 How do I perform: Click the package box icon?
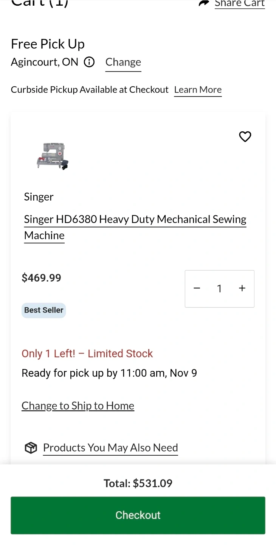coord(31,448)
